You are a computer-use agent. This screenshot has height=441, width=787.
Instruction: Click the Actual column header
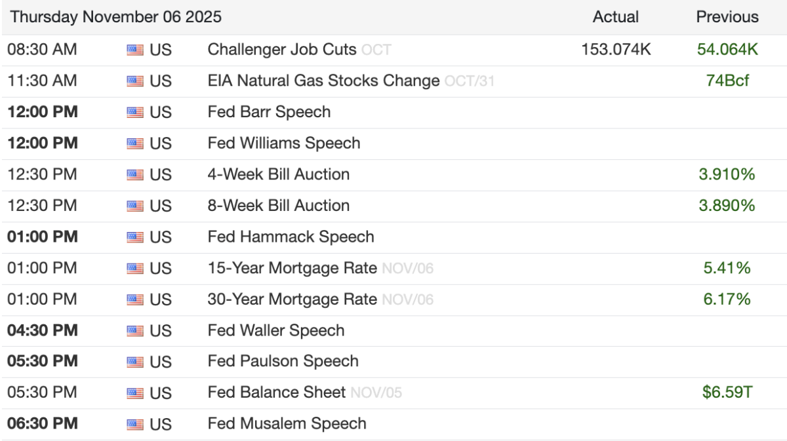coord(615,17)
